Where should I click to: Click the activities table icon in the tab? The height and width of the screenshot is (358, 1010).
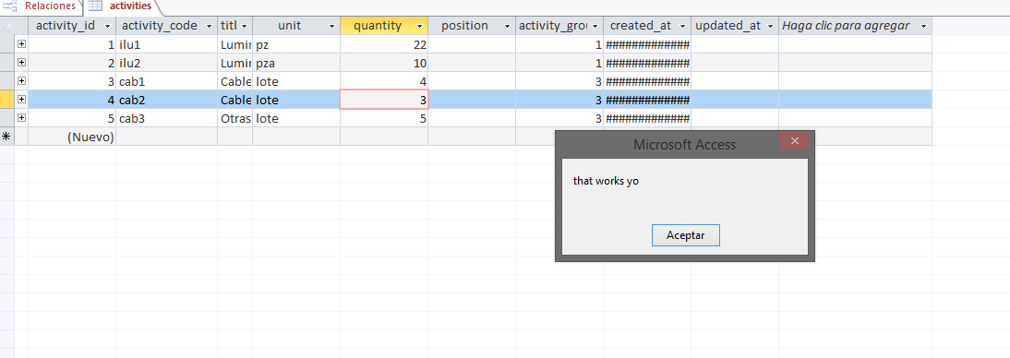coord(95,6)
